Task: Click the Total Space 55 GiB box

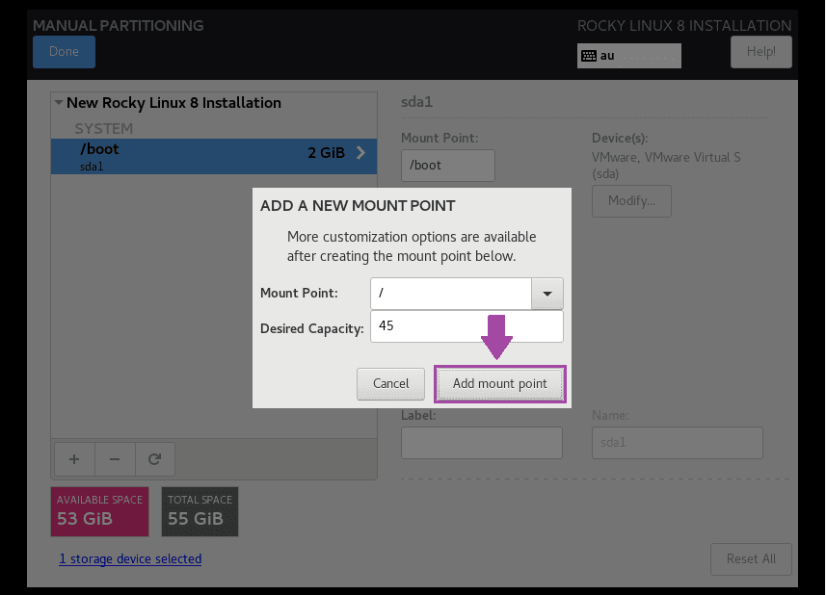Action: coord(200,512)
